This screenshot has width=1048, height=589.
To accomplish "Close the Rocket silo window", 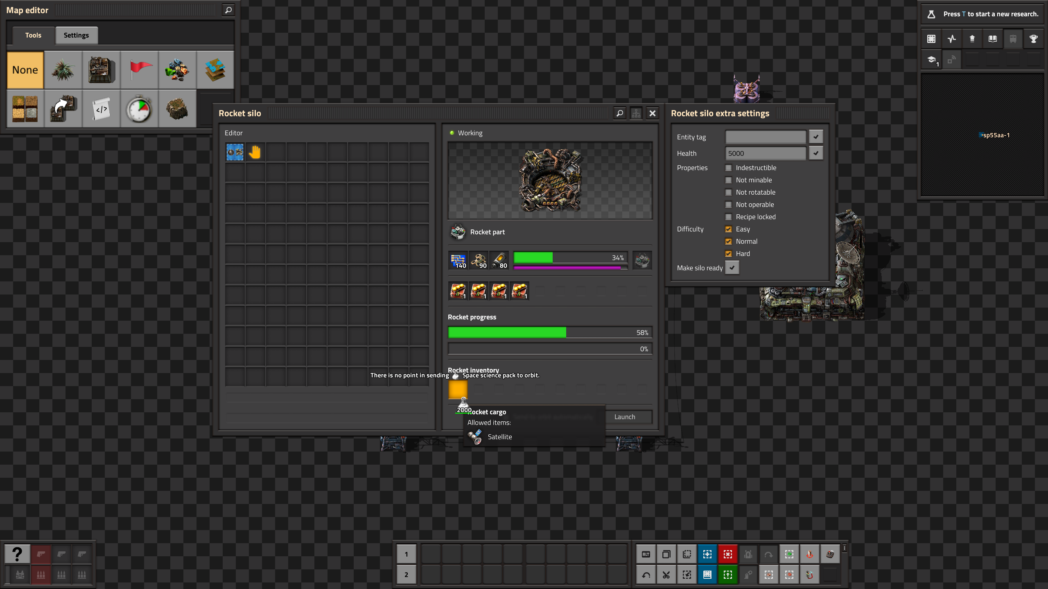I will [653, 113].
